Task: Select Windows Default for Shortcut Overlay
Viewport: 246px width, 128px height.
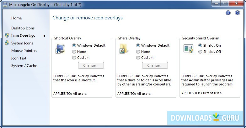Action: tap(88, 45)
